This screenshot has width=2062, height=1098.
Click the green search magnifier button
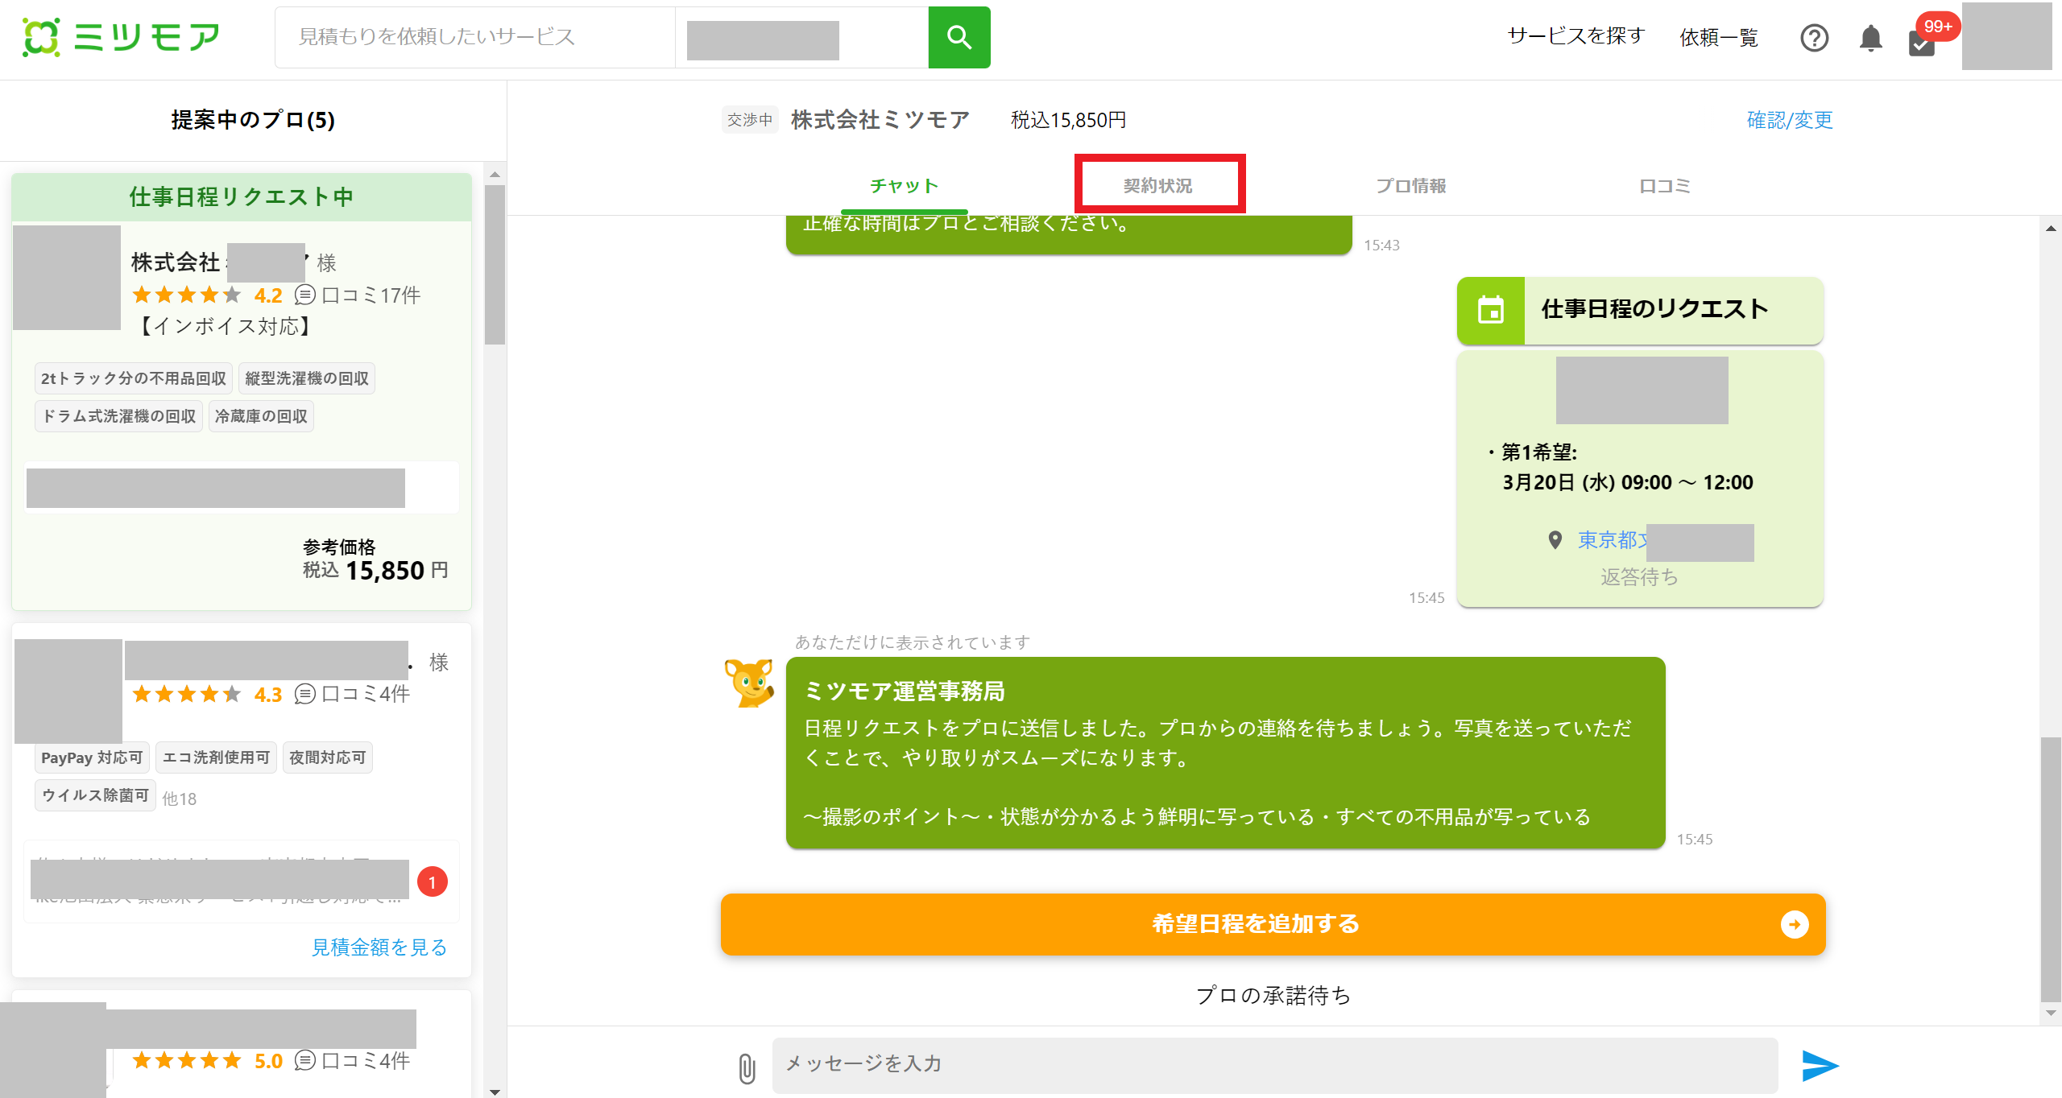click(x=959, y=37)
